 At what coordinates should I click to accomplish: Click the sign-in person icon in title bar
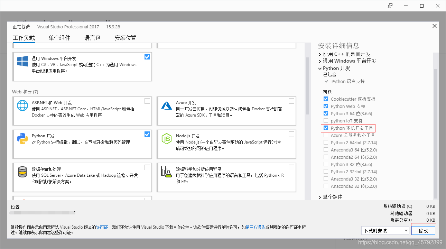390,6
